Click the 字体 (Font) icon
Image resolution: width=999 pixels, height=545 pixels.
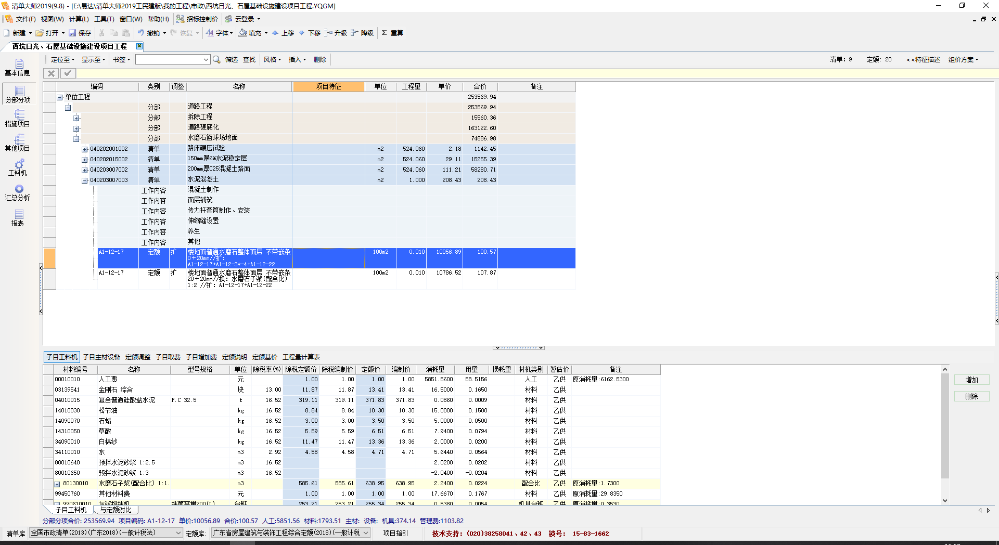point(210,33)
